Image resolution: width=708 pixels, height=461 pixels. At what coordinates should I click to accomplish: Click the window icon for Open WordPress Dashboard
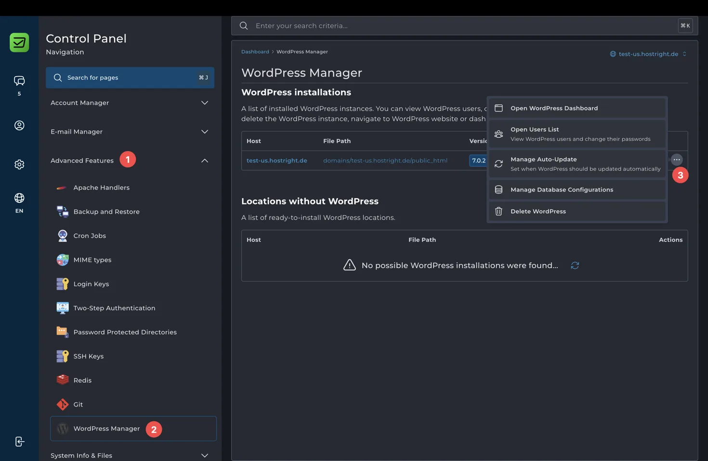pyautogui.click(x=498, y=108)
